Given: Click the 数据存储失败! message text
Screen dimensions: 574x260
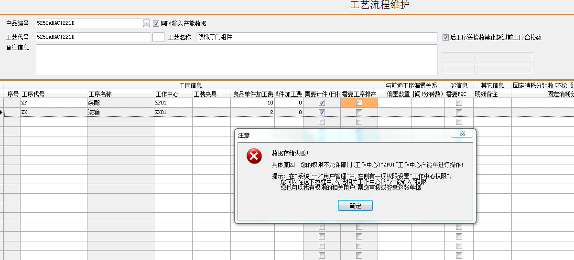Looking at the screenshot, I should pyautogui.click(x=290, y=153).
